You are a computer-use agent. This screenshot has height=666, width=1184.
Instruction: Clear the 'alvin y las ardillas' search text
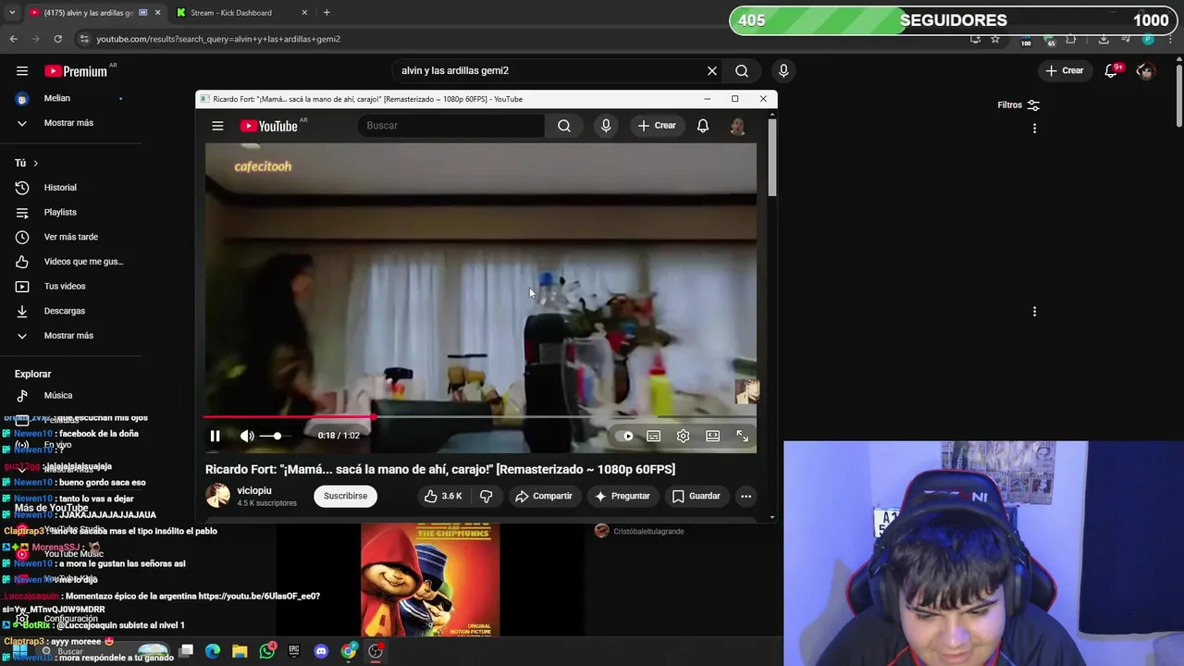pos(712,70)
